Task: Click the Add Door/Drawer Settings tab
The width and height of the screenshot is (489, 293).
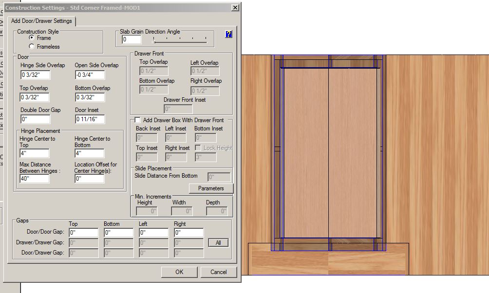Action: click(41, 21)
